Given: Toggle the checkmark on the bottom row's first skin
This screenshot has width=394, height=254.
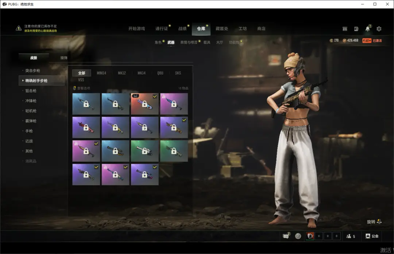Looking at the screenshot, I should click(96, 167).
